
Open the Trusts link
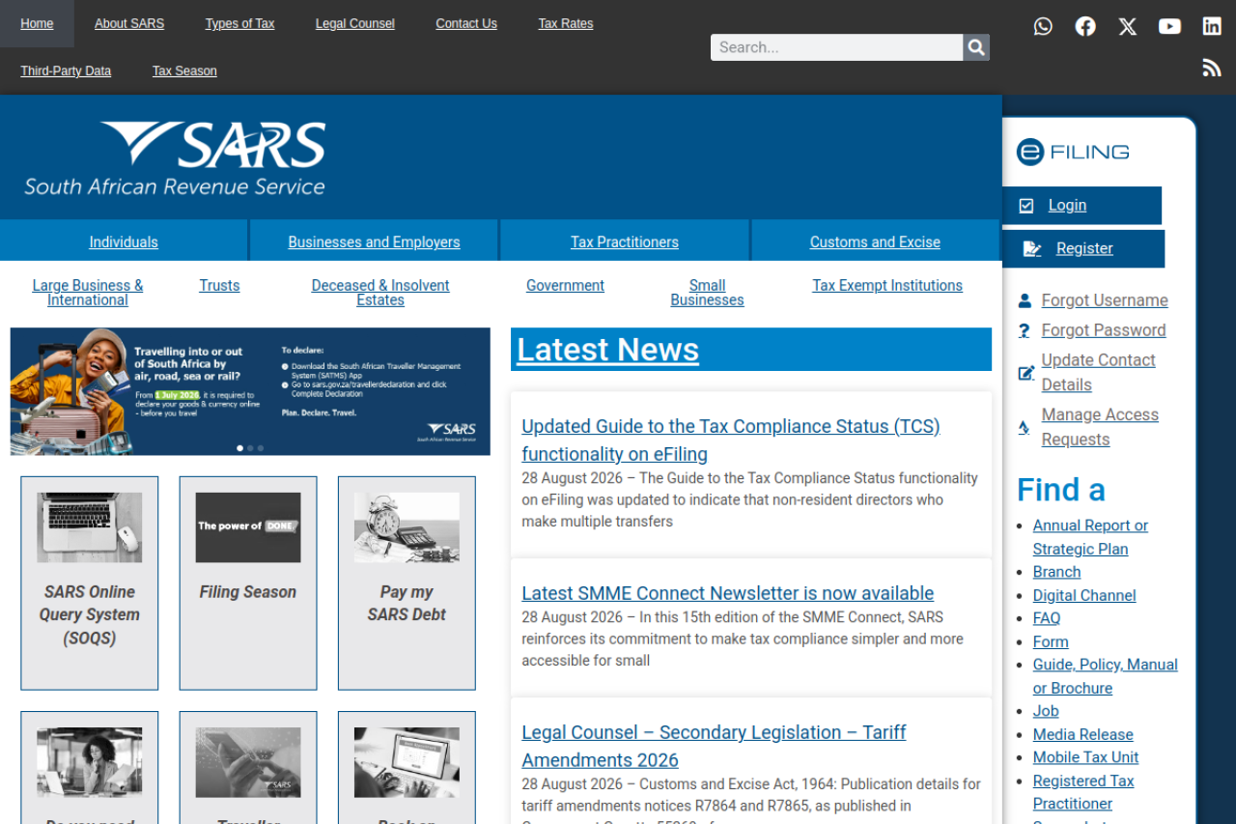(219, 286)
